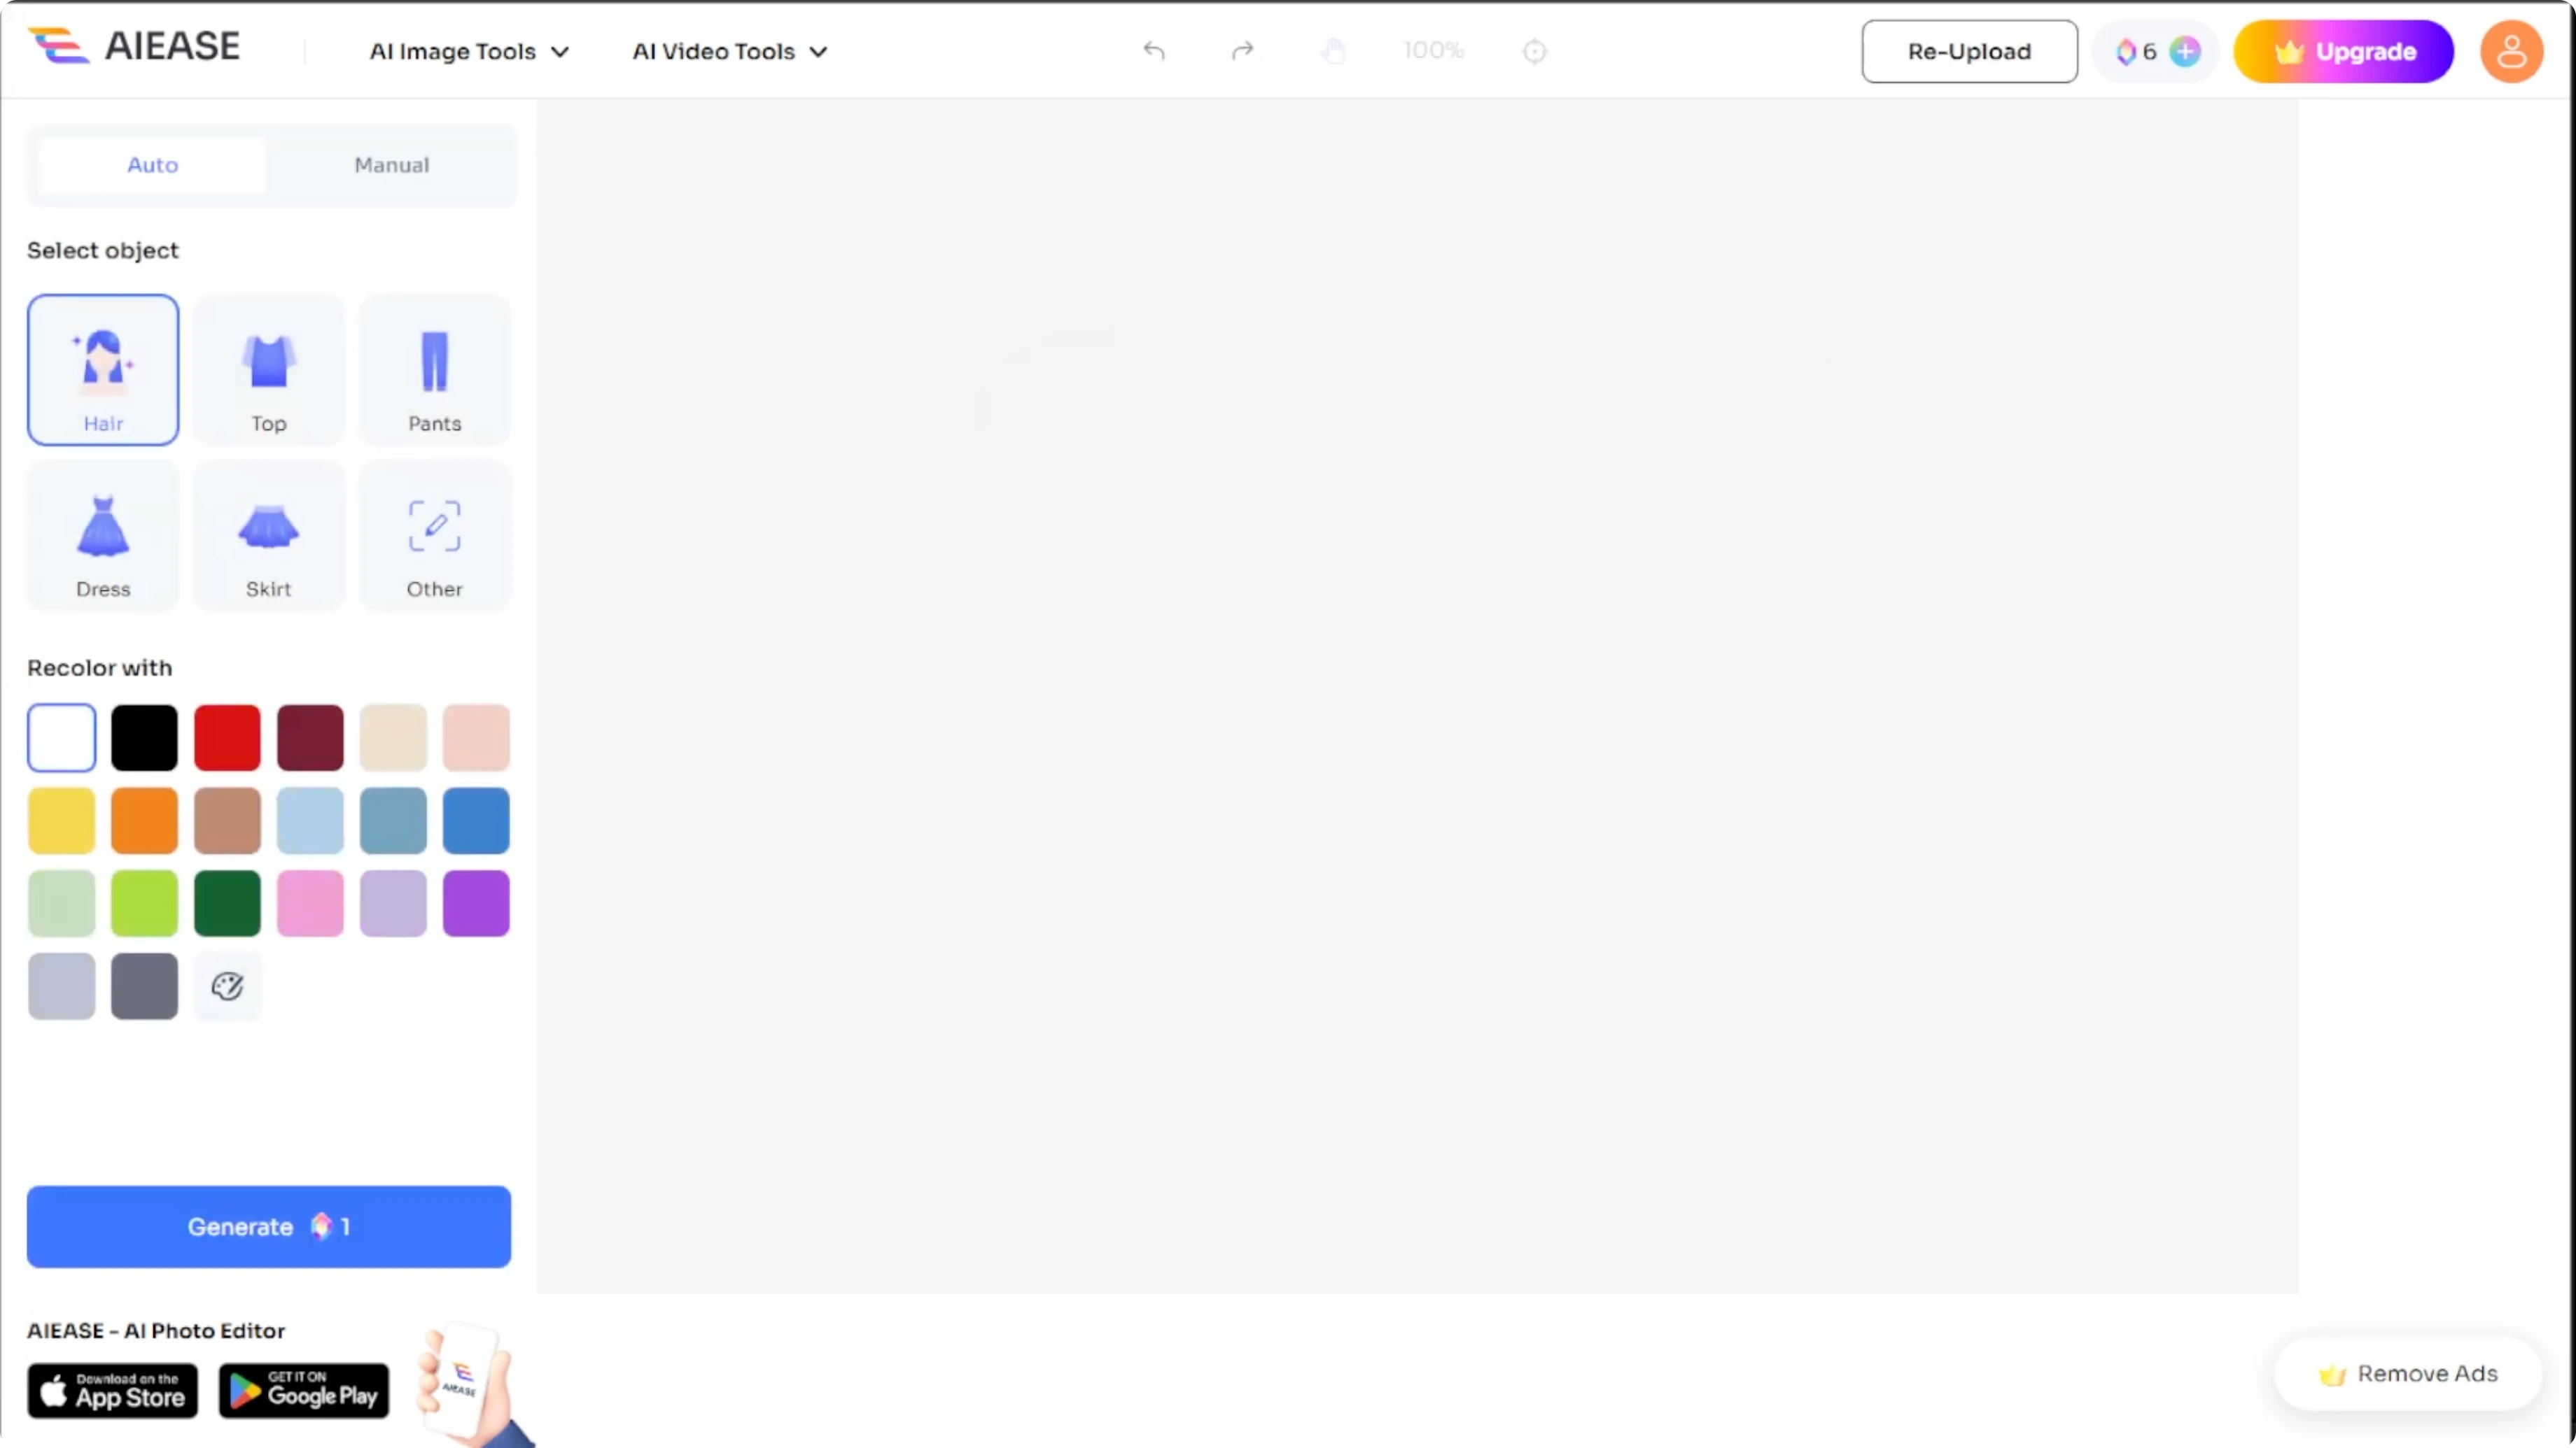
Task: Choose the beige color swatch
Action: (393, 737)
